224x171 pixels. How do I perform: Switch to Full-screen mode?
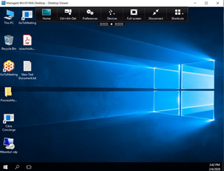(134, 14)
